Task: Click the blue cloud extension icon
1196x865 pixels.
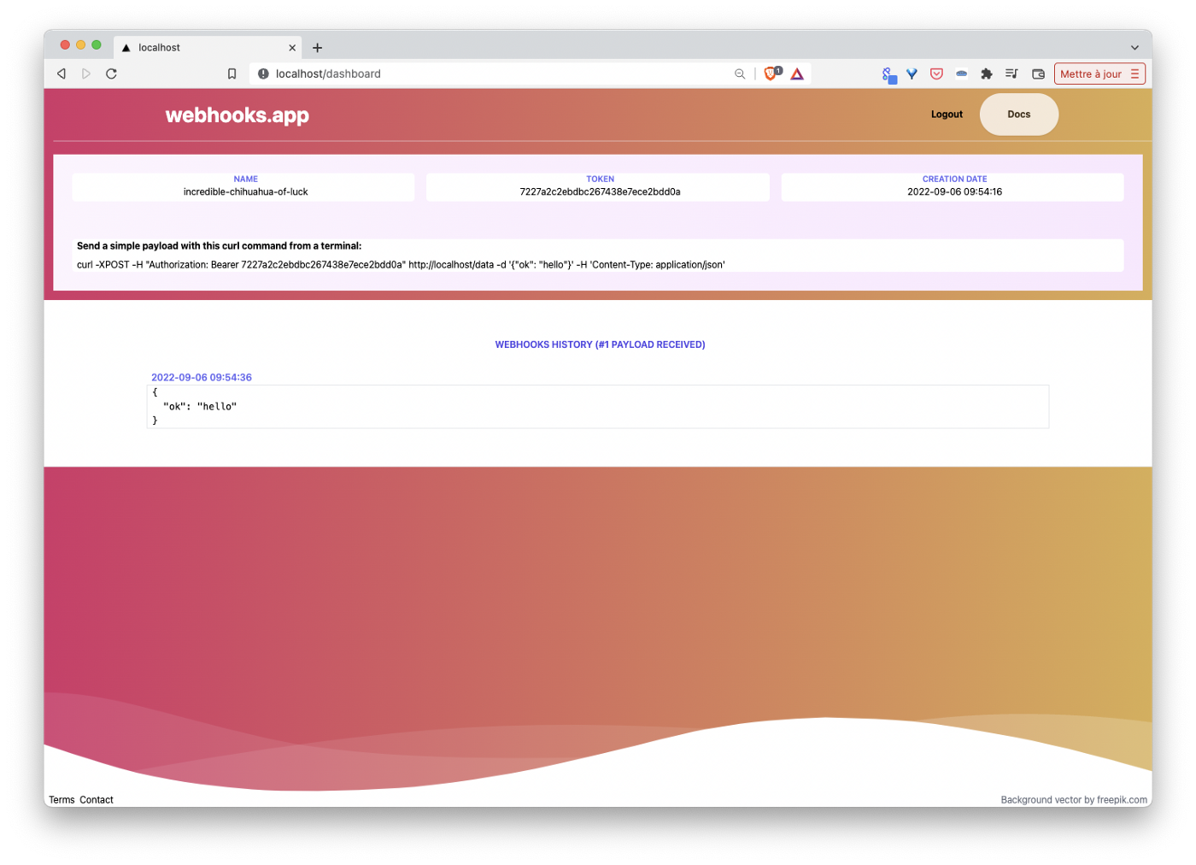Action: (x=961, y=74)
